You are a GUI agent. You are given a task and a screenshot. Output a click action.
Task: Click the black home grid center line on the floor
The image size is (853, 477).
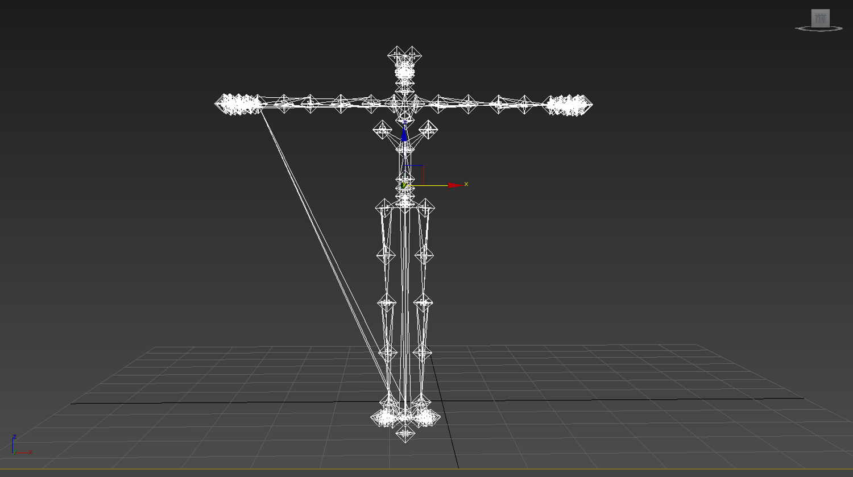[x=437, y=401]
